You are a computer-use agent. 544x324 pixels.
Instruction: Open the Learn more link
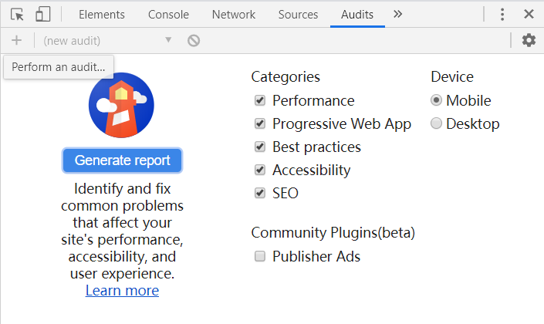tap(122, 290)
